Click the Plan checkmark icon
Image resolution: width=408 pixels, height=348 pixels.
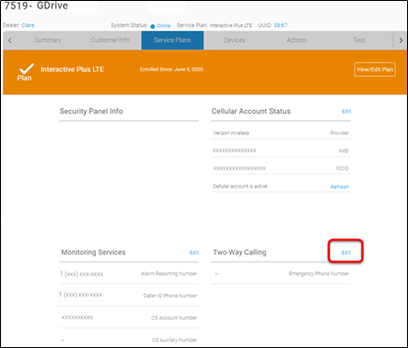pyautogui.click(x=26, y=68)
